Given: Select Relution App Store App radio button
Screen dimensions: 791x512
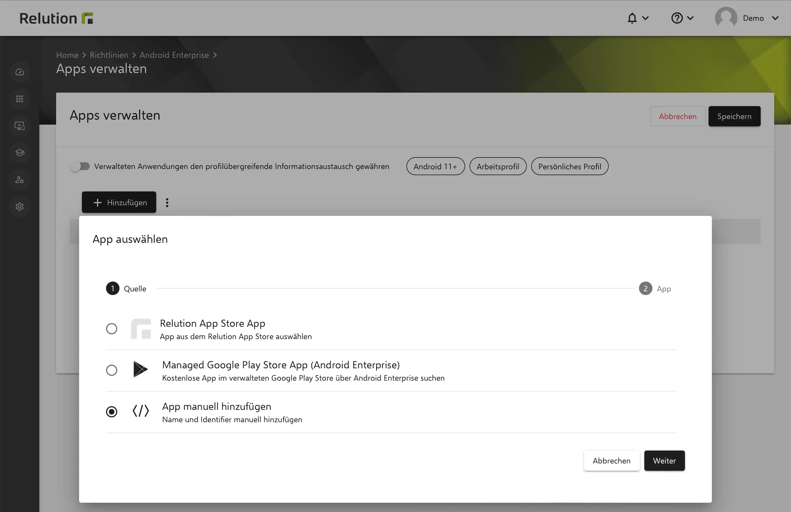Looking at the screenshot, I should click(x=112, y=328).
